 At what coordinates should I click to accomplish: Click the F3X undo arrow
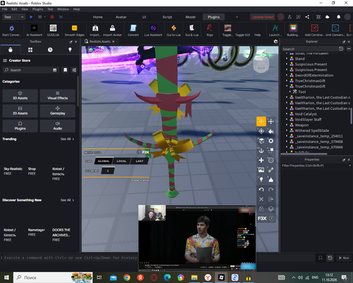[x=261, y=190]
